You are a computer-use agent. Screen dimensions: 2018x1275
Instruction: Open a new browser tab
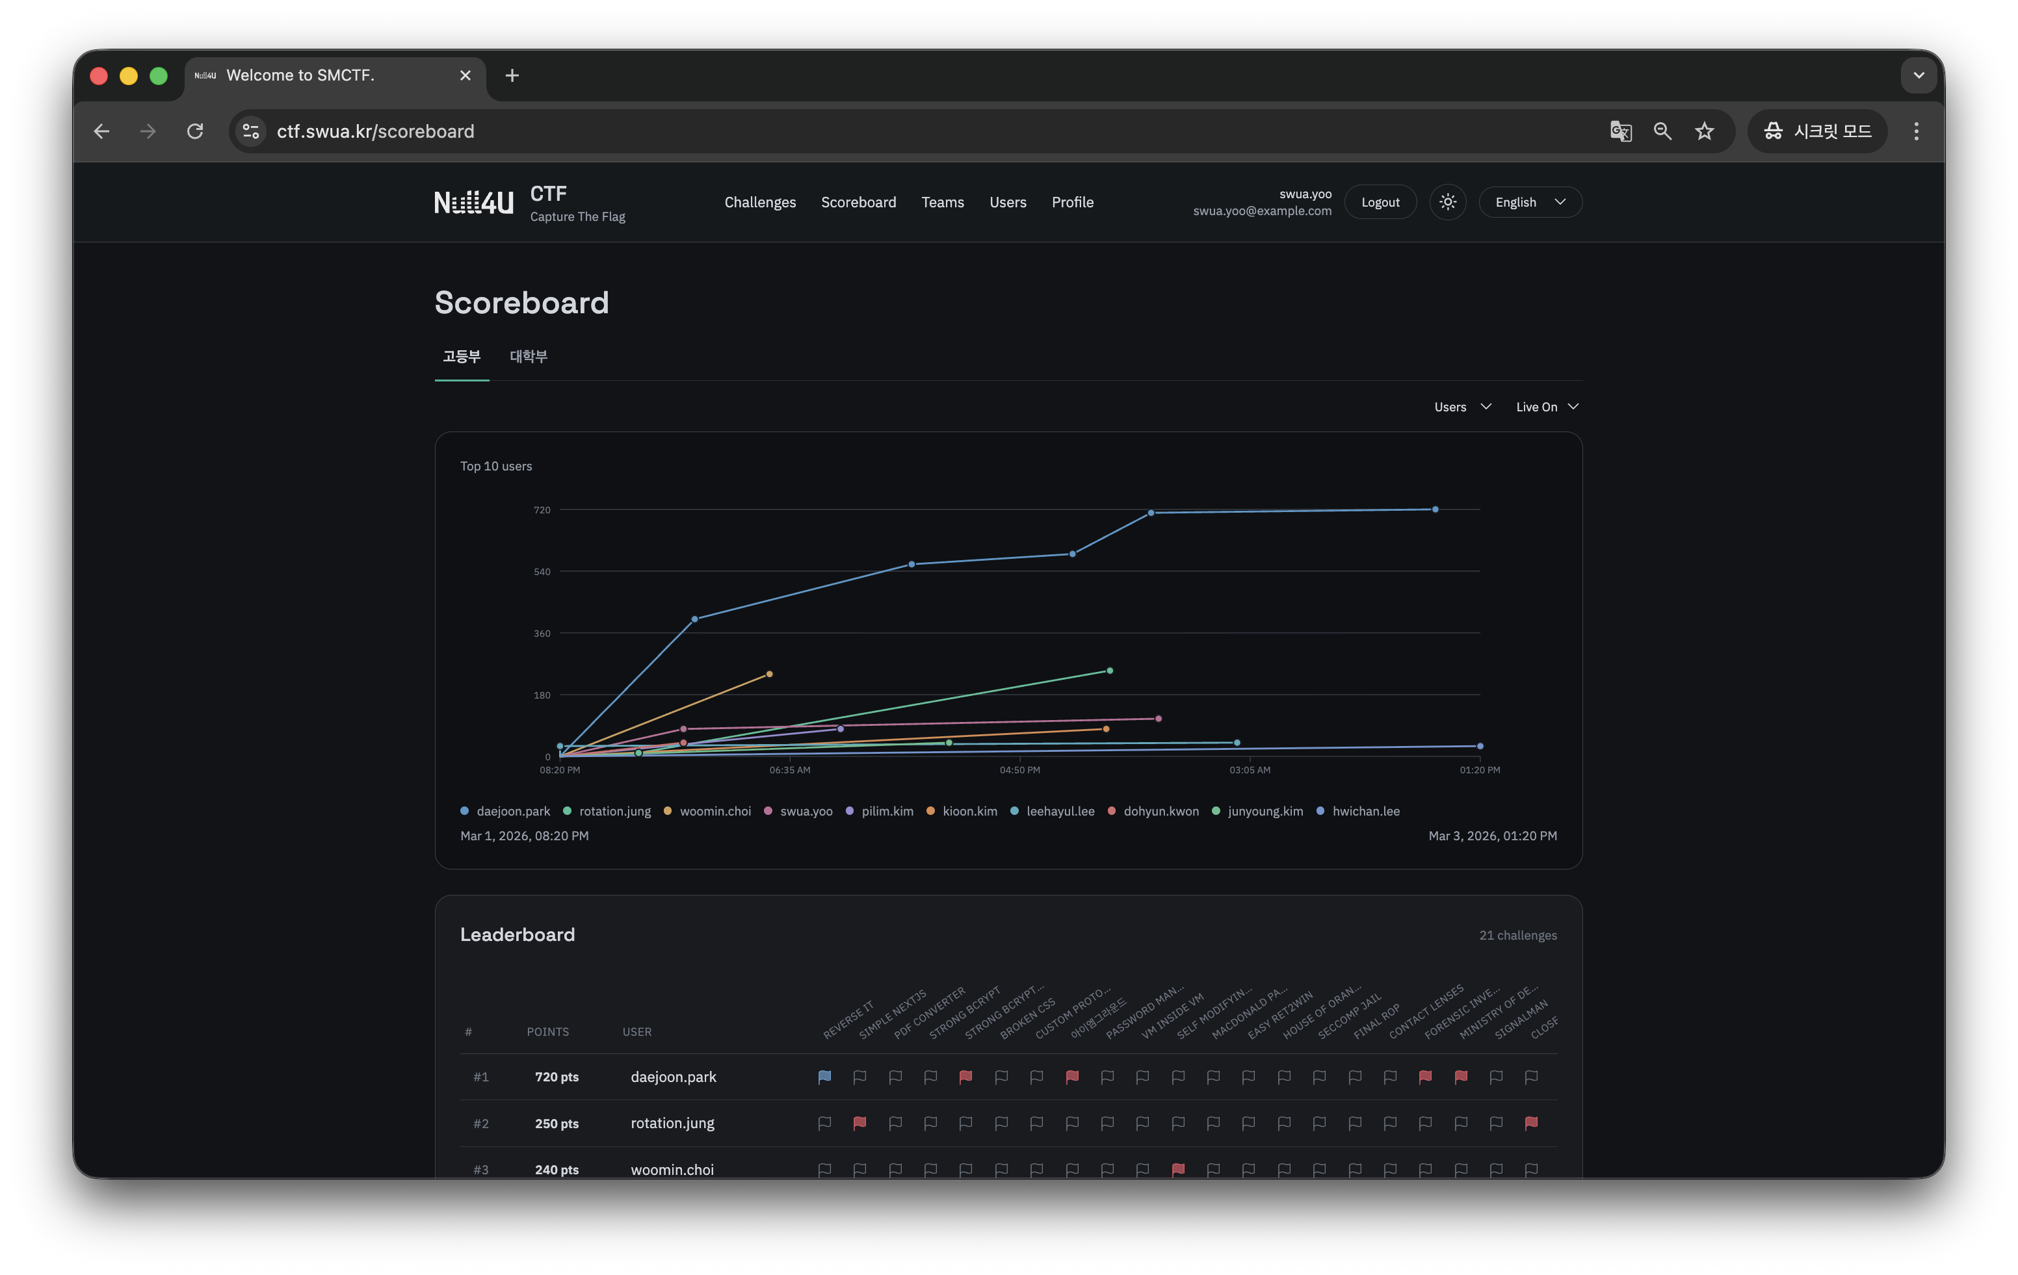pos(512,75)
